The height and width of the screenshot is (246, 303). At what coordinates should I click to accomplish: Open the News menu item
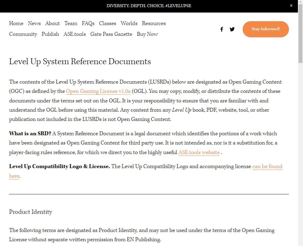point(34,23)
